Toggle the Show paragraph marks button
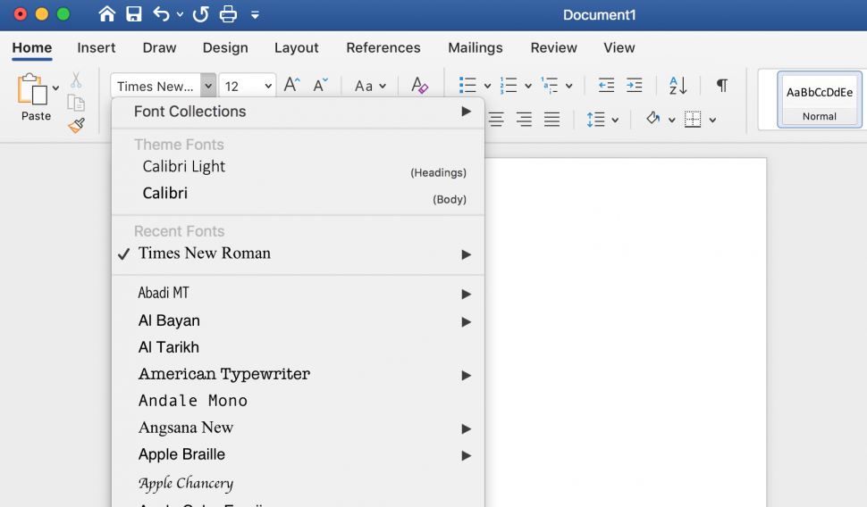Viewport: 867px width, 507px height. pos(721,86)
